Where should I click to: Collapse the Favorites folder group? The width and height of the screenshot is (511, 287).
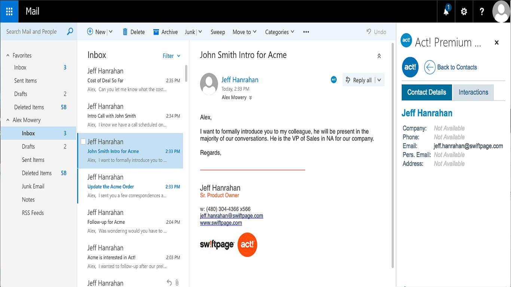pos(8,55)
